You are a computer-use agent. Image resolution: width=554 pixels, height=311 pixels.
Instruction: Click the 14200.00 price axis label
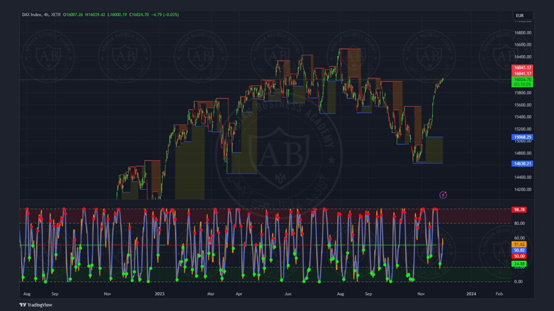point(523,189)
